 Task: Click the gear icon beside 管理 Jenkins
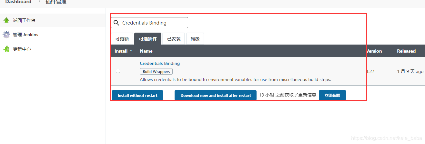coord(6,35)
